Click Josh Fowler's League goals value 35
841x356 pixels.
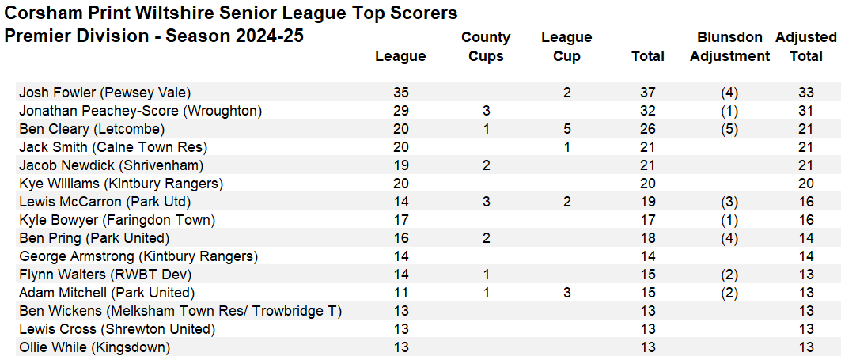click(x=400, y=93)
